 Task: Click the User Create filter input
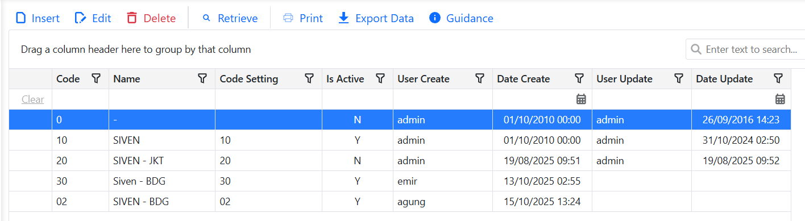coord(443,99)
